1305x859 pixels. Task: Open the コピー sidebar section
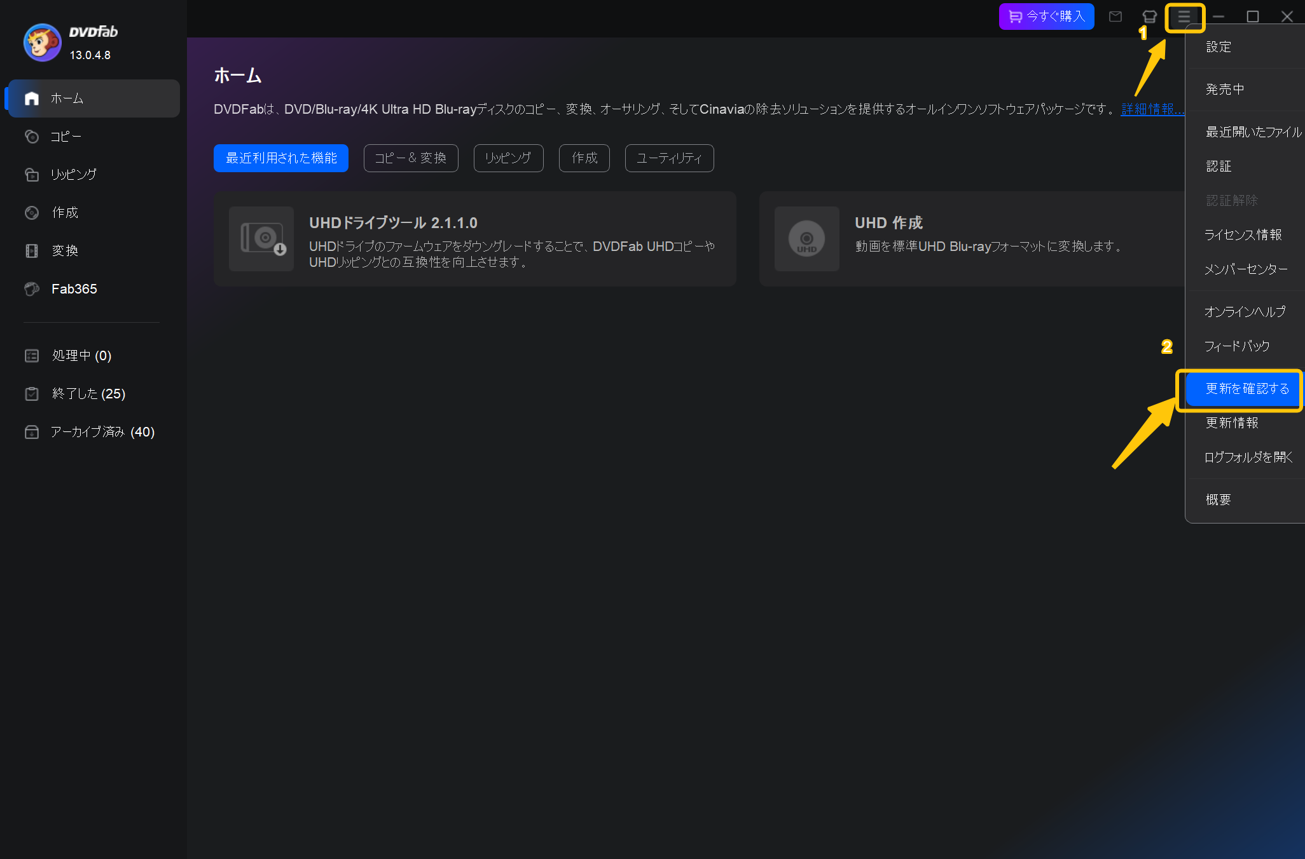(x=94, y=137)
